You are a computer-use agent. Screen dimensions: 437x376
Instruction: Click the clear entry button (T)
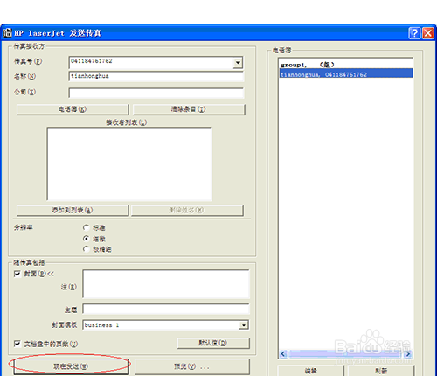click(189, 109)
